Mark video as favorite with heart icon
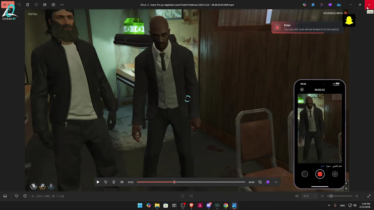 click(x=17, y=196)
